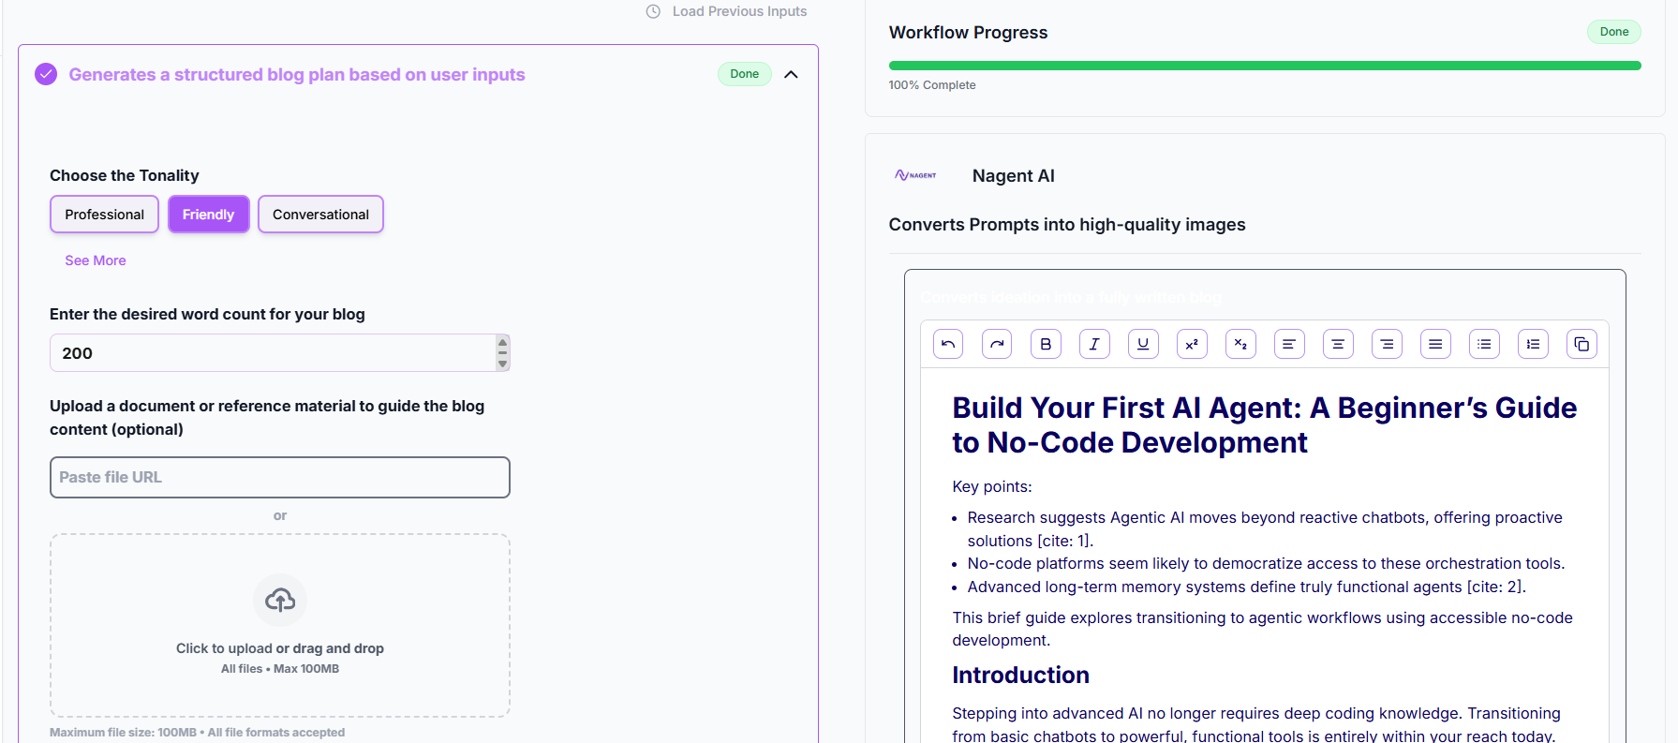This screenshot has height=743, width=1678.
Task: Click the bullet starting with Advanced long-term memory
Action: [x=1246, y=587]
